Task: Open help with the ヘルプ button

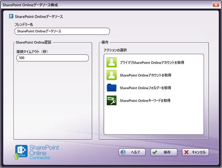Action: coord(132,152)
